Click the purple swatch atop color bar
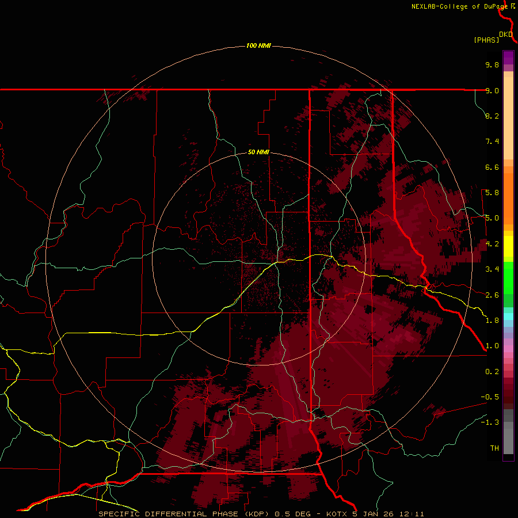This screenshot has width=518, height=518. [508, 58]
